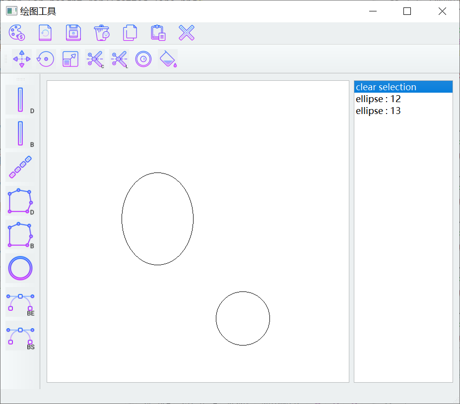
Task: Click the top toolbar drag handle
Action: coord(6,59)
